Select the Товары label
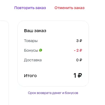Image resolution: width=105 pixels, height=105 pixels. point(31,41)
